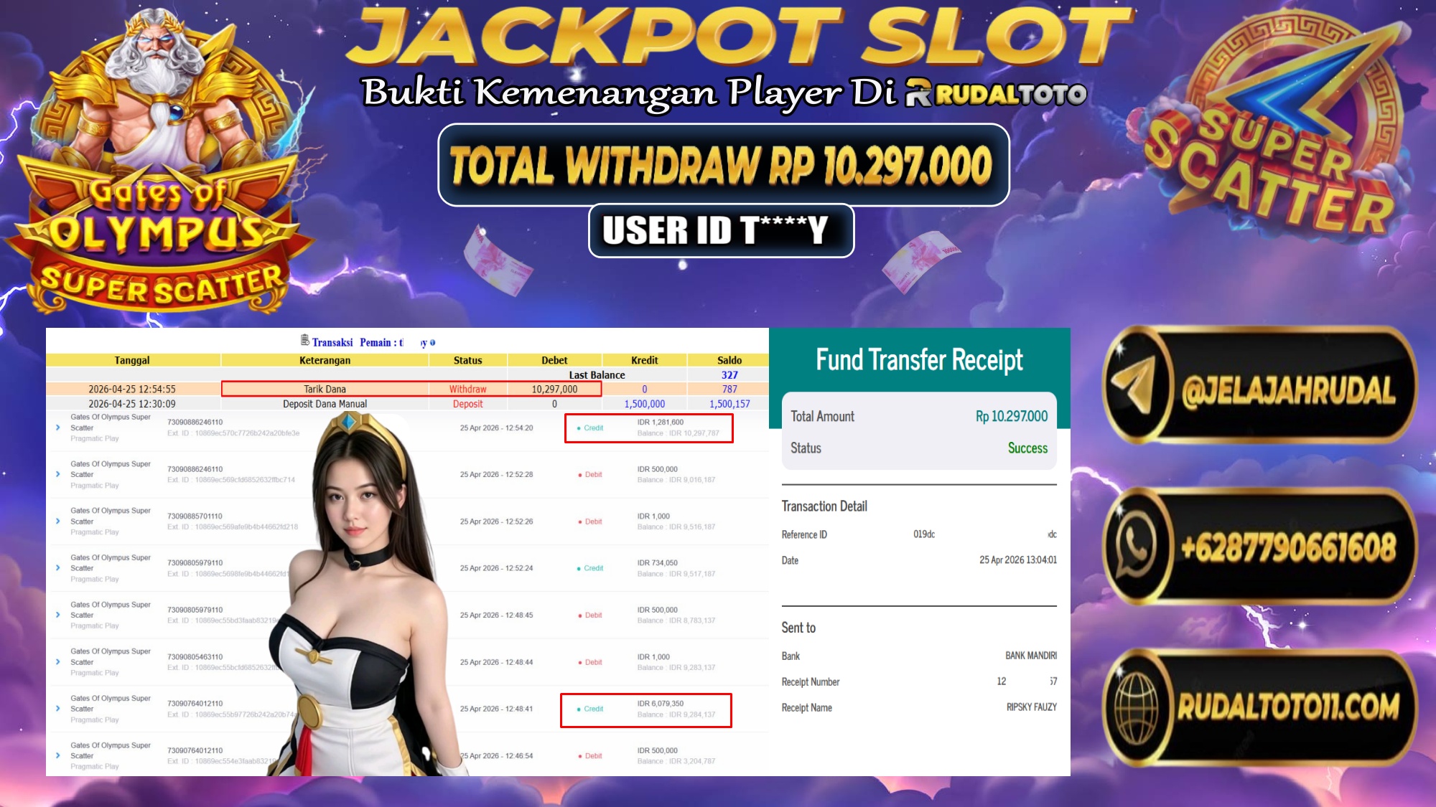The width and height of the screenshot is (1436, 807).
Task: Click the Rudaltoto brand logo
Action: (x=996, y=93)
